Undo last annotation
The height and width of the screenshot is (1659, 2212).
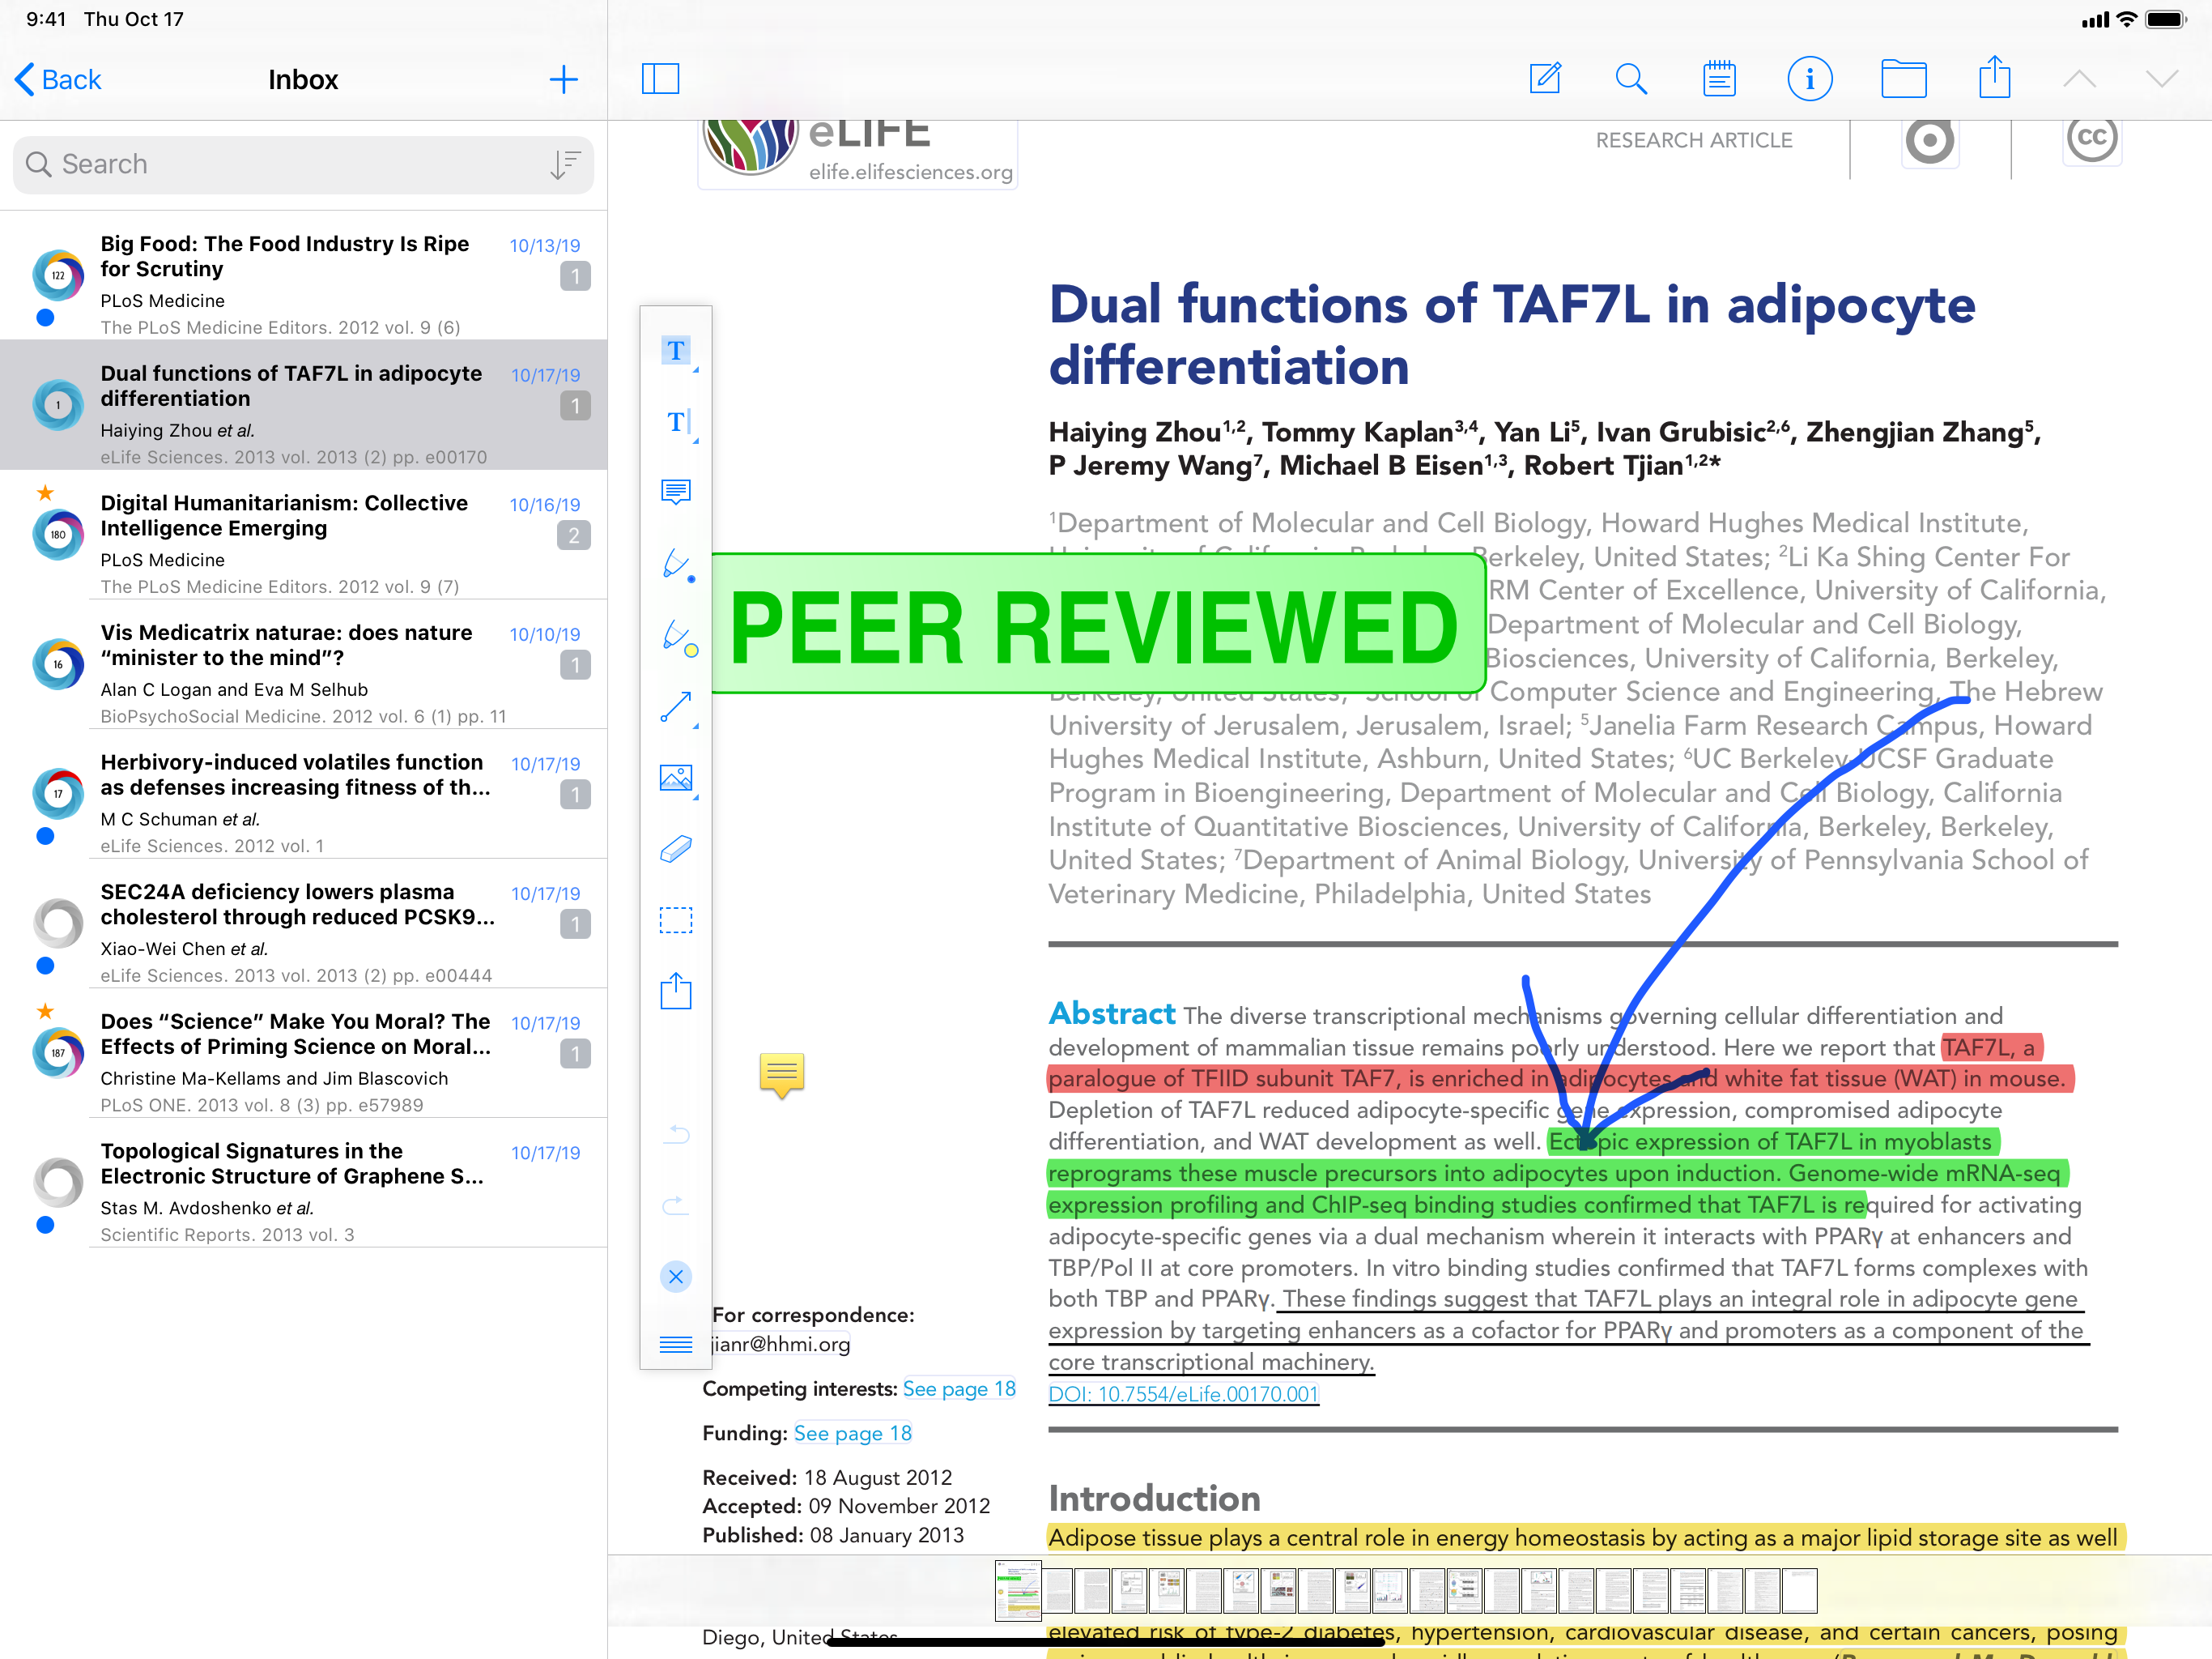click(x=676, y=1134)
